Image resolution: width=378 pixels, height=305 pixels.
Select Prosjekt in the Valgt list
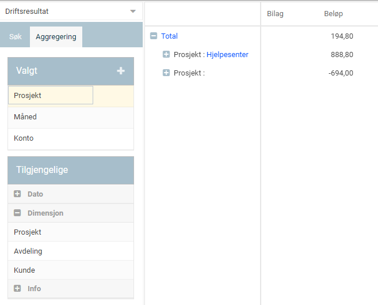click(51, 95)
